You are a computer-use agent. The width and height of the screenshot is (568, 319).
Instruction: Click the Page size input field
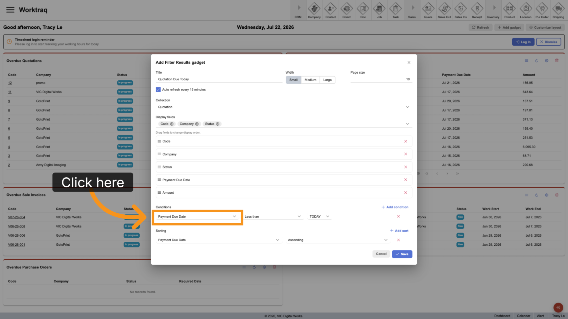(x=381, y=79)
